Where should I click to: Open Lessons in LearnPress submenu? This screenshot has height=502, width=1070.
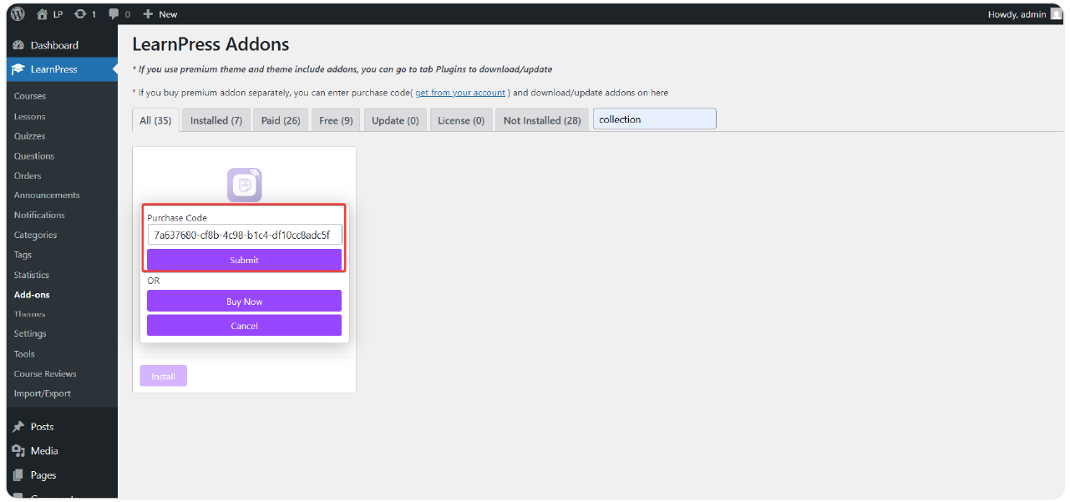point(30,116)
